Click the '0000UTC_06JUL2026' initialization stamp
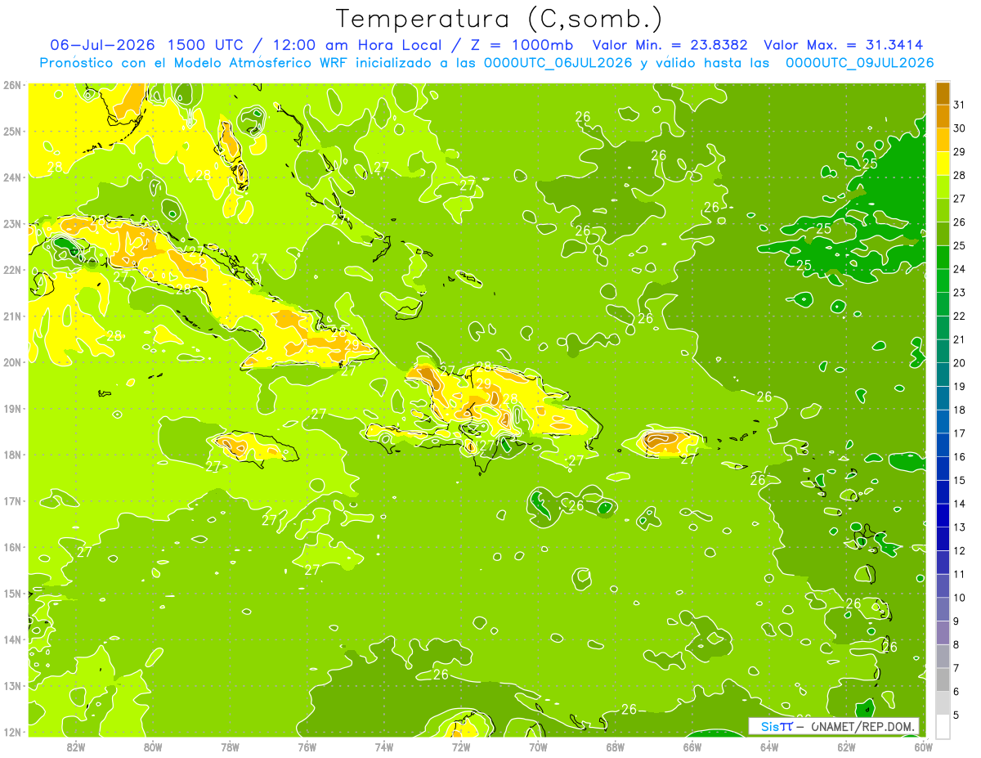The image size is (981, 758). point(559,62)
